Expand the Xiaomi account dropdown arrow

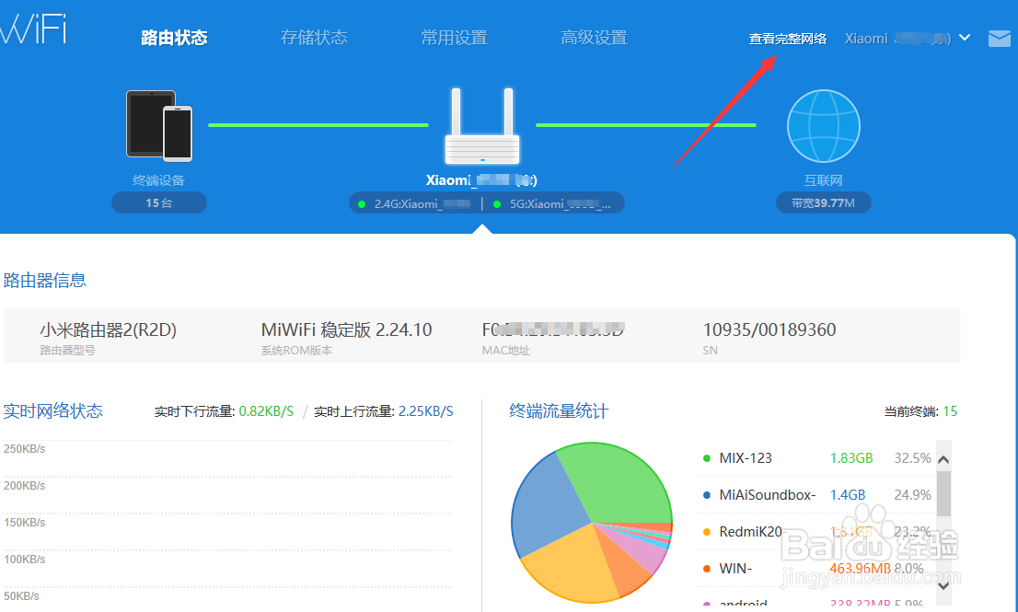tap(965, 38)
